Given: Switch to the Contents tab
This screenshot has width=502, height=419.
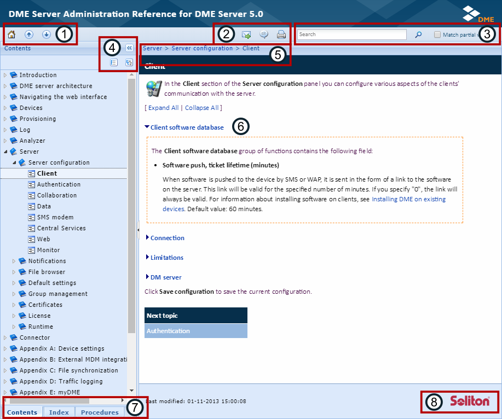Looking at the screenshot, I should (22, 412).
